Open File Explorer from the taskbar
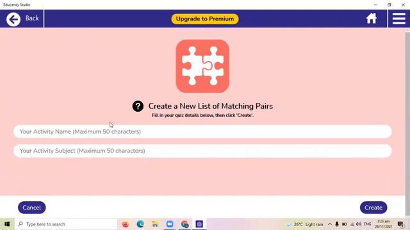Image resolution: width=410 pixels, height=230 pixels. 155,224
